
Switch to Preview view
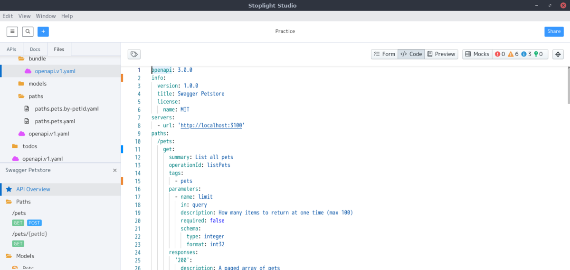441,54
